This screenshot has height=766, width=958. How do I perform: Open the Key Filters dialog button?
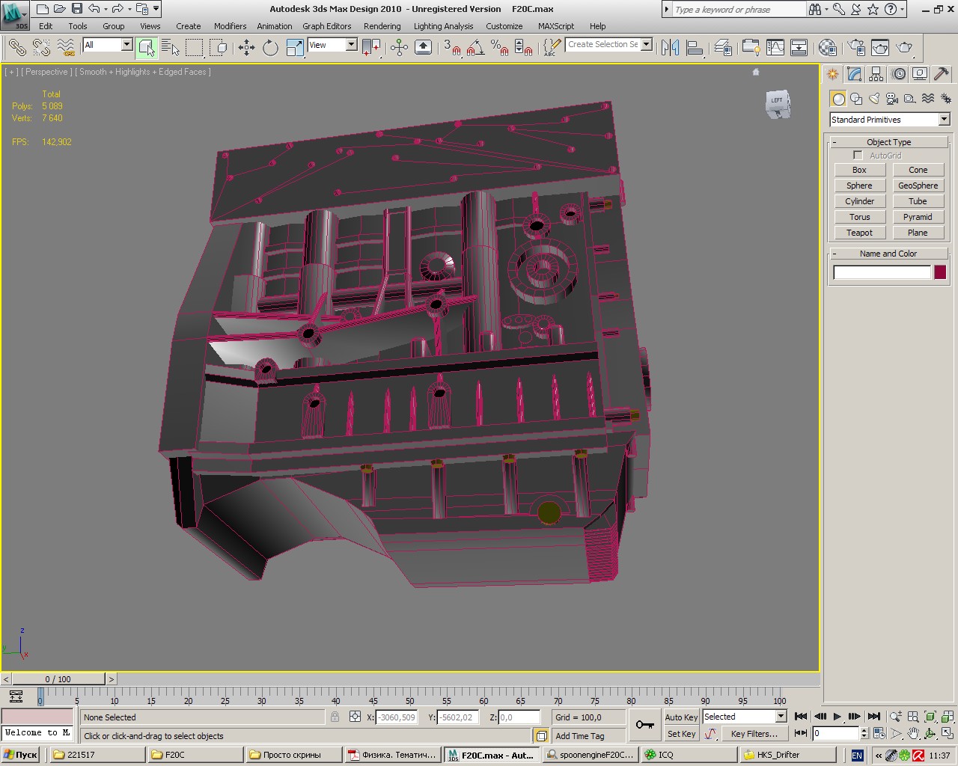pos(754,734)
